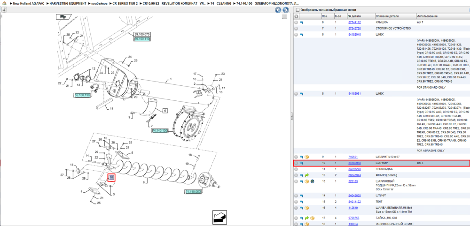The width and height of the screenshot is (470, 226).
Task: Open linked diagram label 74.140.050
Action: (x=193, y=192)
